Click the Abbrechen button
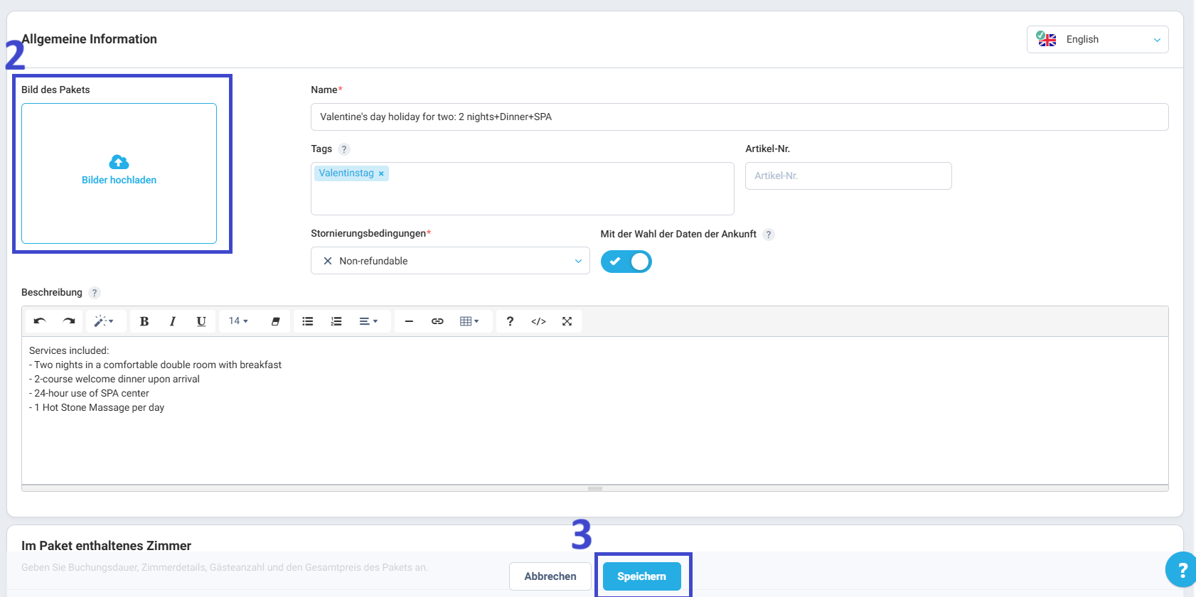 pyautogui.click(x=550, y=576)
